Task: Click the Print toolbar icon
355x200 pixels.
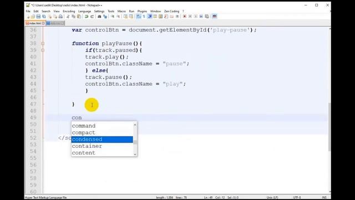Action: coord(60,16)
